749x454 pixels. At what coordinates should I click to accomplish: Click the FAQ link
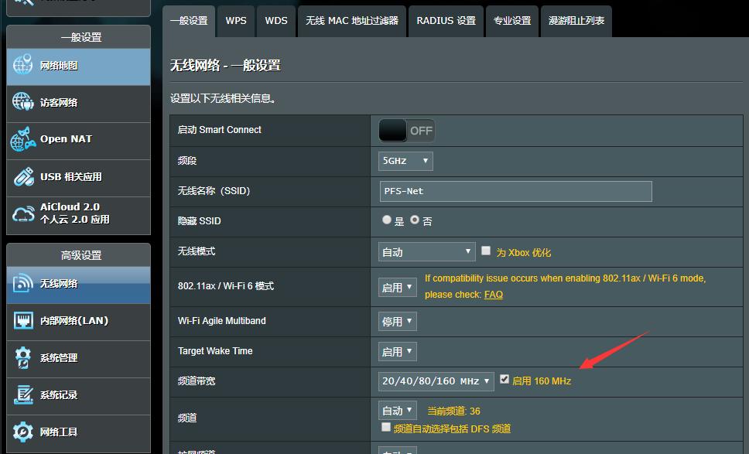(494, 295)
